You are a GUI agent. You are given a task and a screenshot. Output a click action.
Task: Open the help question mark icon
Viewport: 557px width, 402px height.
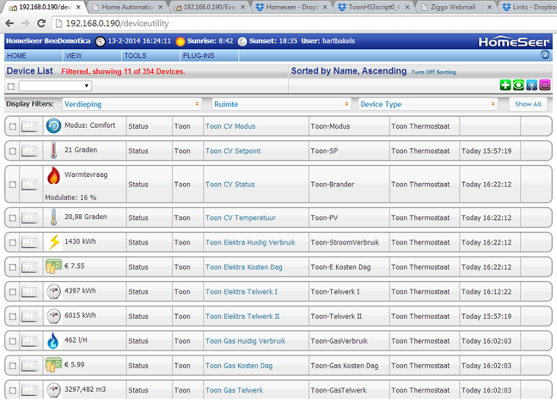tap(545, 55)
